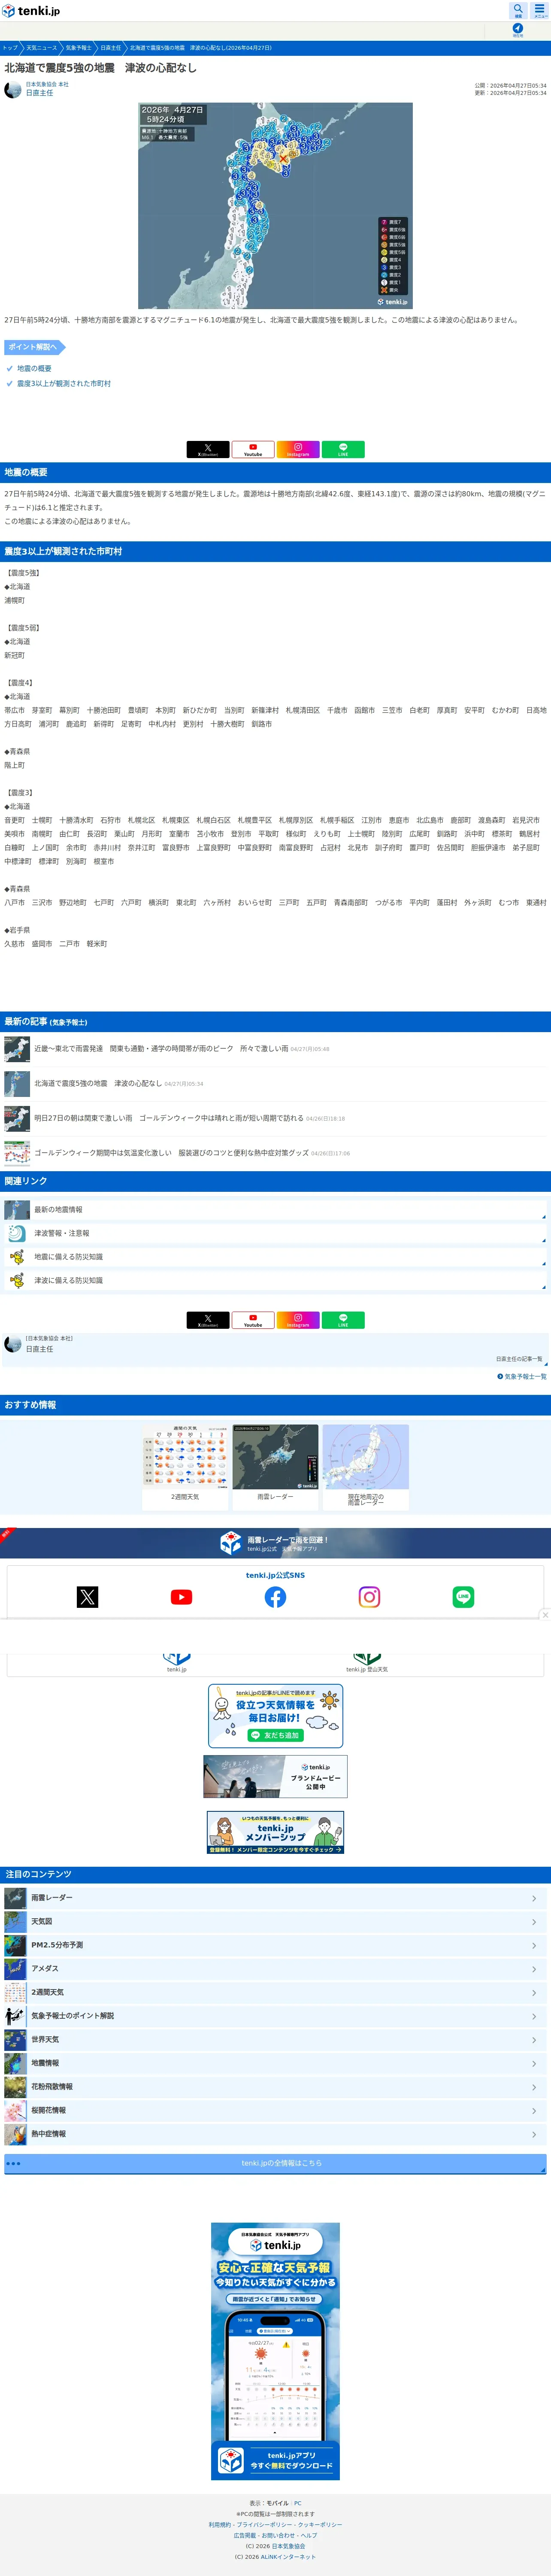Image resolution: width=551 pixels, height=2576 pixels.
Task: Open Facebook icon in tenki.jp公式SNS section
Action: pos(275,1597)
